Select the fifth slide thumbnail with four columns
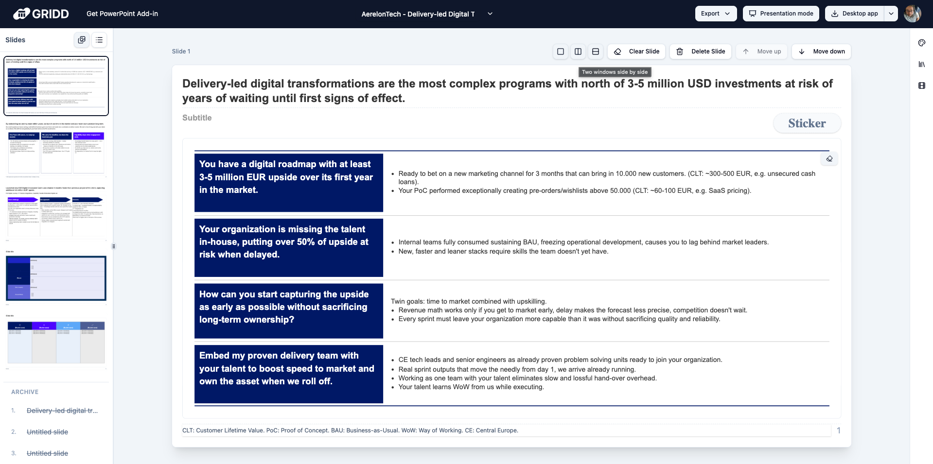The width and height of the screenshot is (933, 464). coord(56,342)
